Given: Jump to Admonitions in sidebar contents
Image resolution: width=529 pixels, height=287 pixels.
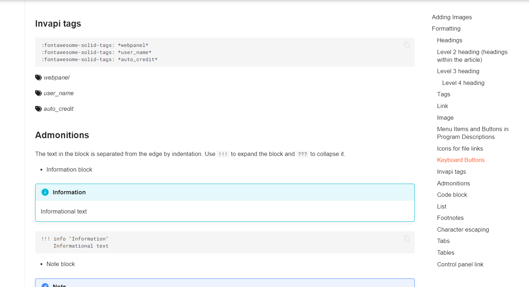Looking at the screenshot, I should (453, 183).
